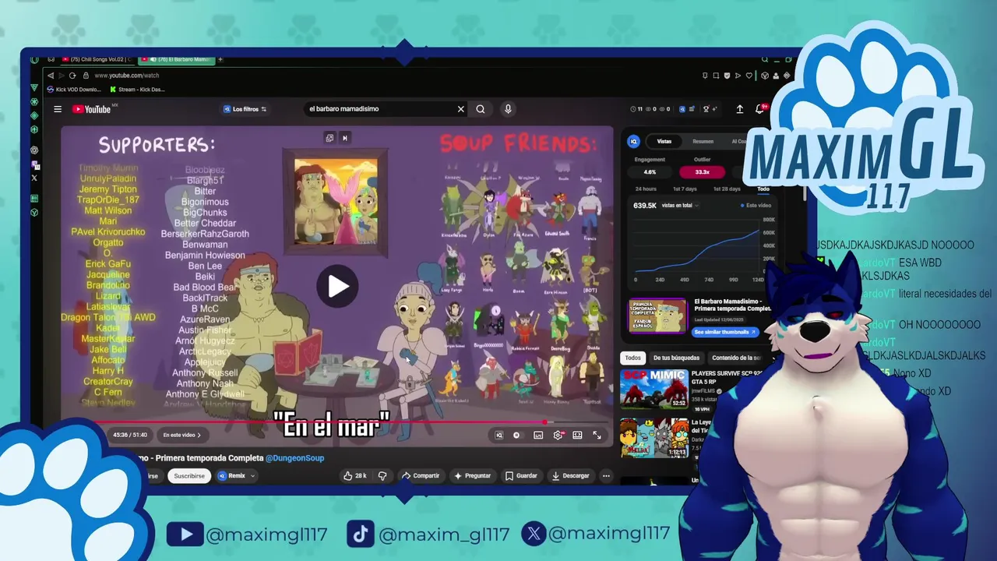Clear the search box with the X
This screenshot has height=561, width=997.
coord(460,109)
